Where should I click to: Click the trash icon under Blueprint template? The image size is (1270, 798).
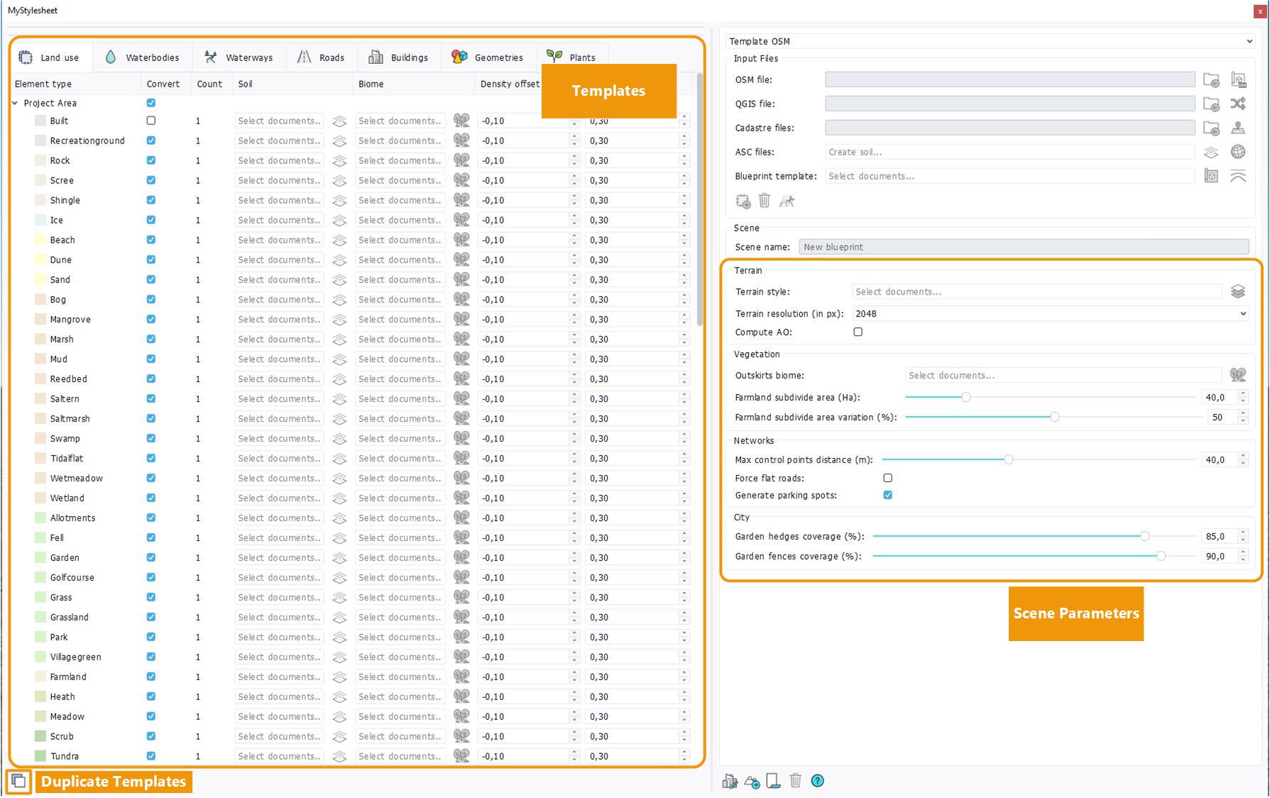(765, 202)
